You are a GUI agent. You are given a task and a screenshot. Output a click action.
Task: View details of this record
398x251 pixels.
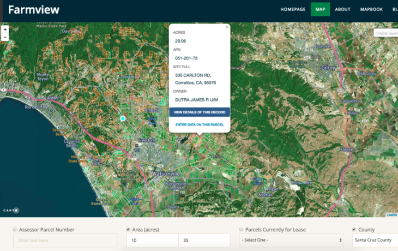(200, 112)
